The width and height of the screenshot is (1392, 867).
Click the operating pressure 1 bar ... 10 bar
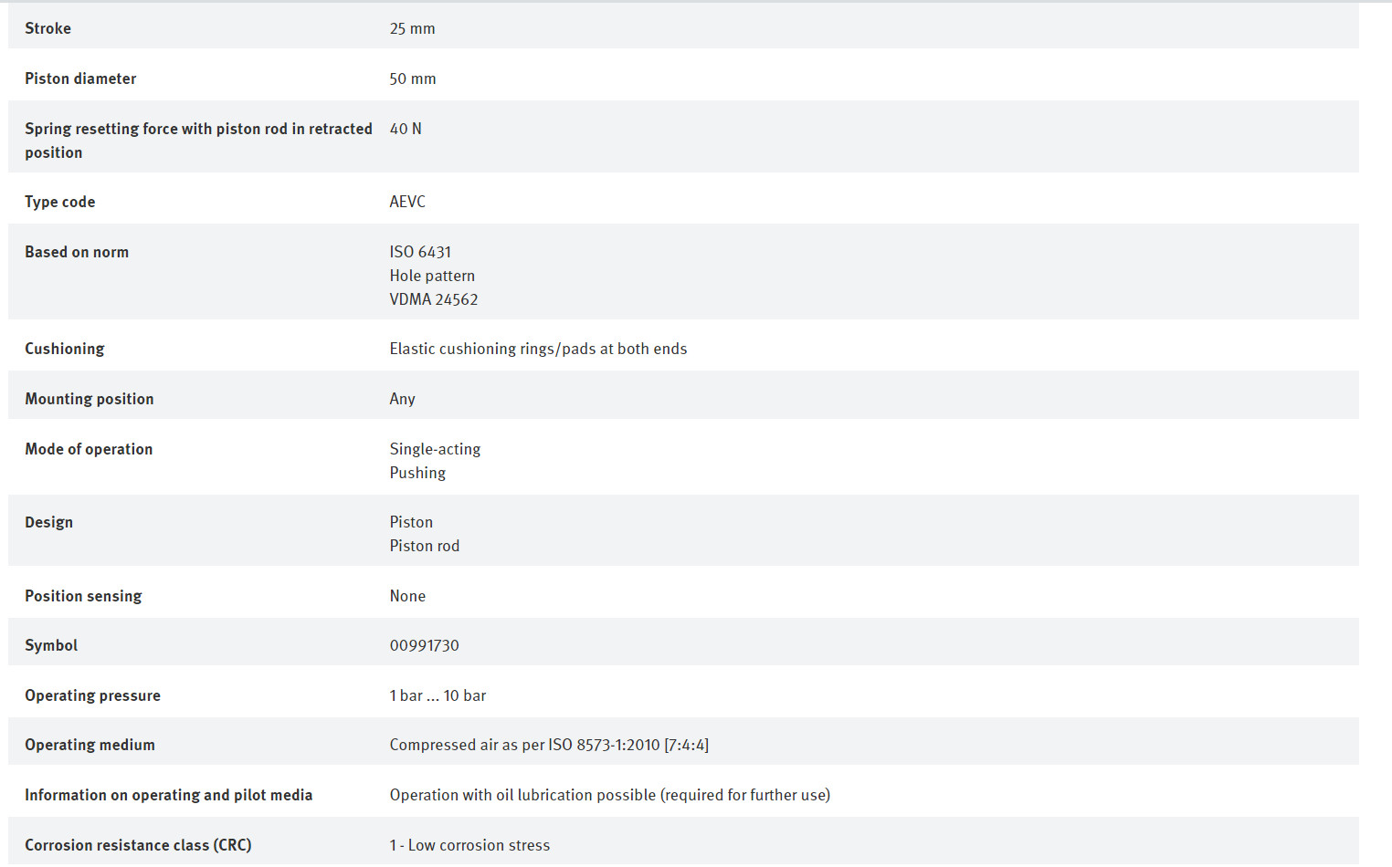(438, 695)
